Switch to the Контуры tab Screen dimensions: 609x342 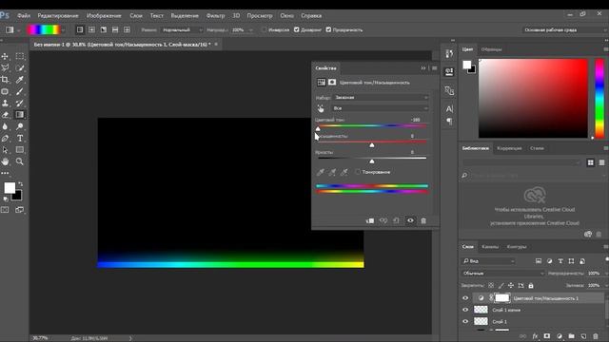click(517, 247)
